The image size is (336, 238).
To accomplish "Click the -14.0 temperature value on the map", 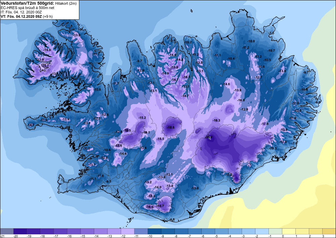I will click(158, 187).
